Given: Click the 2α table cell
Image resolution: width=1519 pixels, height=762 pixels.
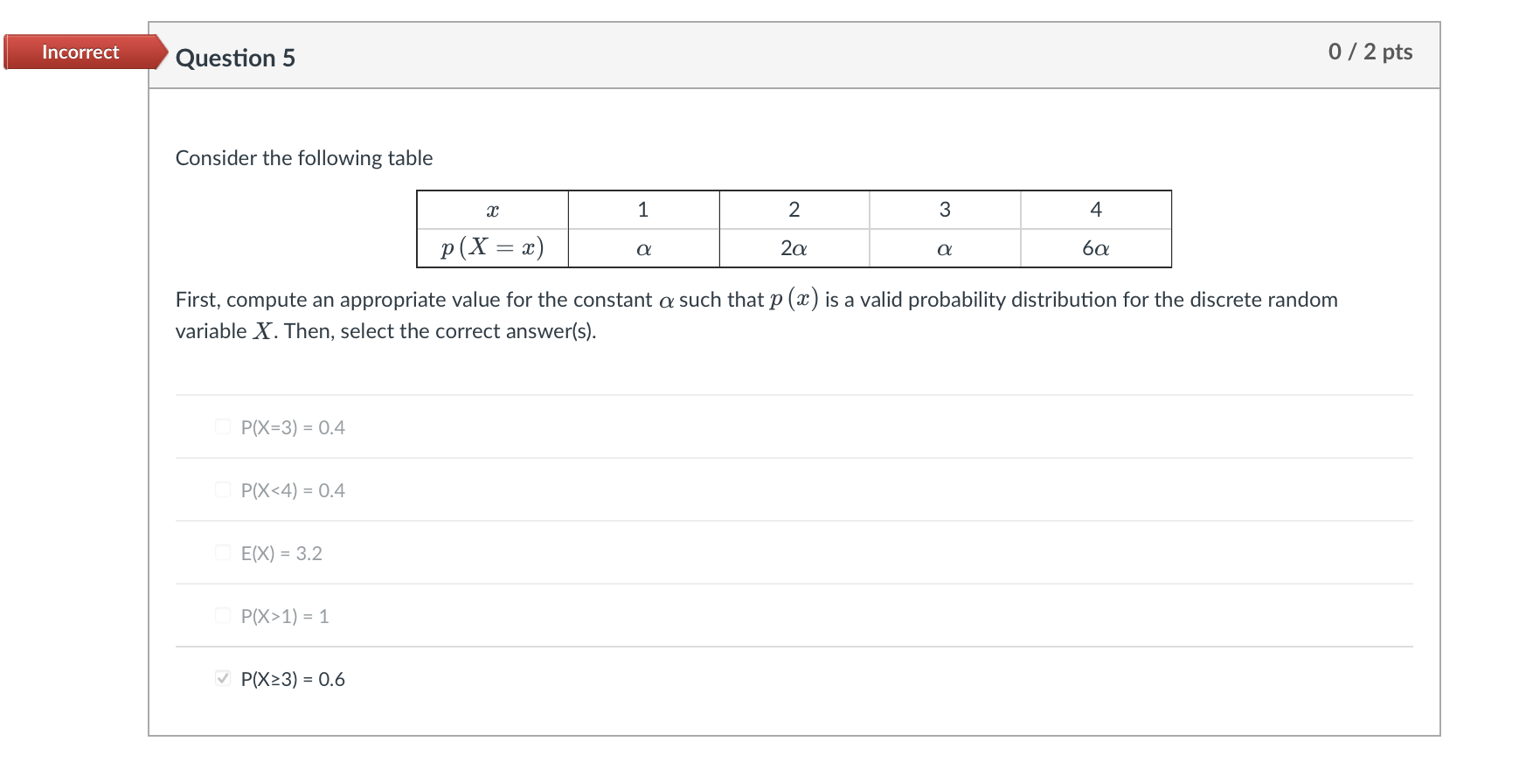Looking at the screenshot, I should coord(794,248).
